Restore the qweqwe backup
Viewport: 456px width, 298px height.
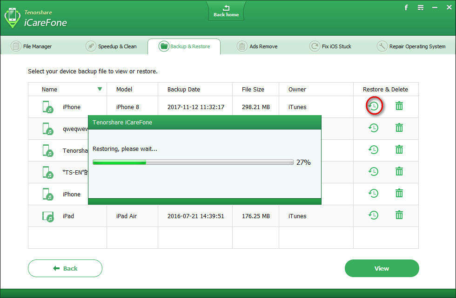point(374,128)
